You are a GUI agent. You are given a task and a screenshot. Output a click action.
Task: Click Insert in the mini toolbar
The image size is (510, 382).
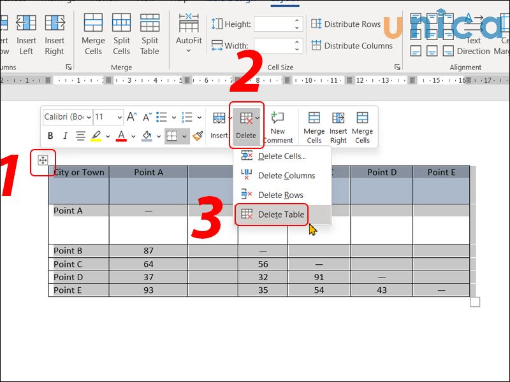[x=219, y=126]
